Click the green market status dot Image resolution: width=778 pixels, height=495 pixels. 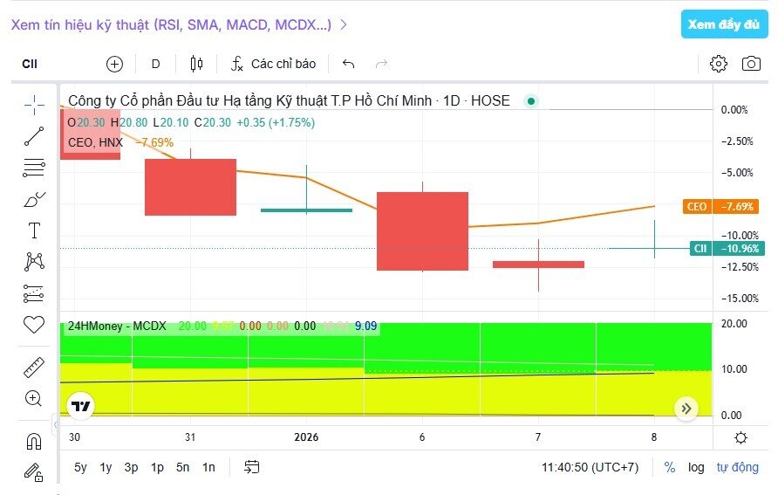tap(531, 101)
